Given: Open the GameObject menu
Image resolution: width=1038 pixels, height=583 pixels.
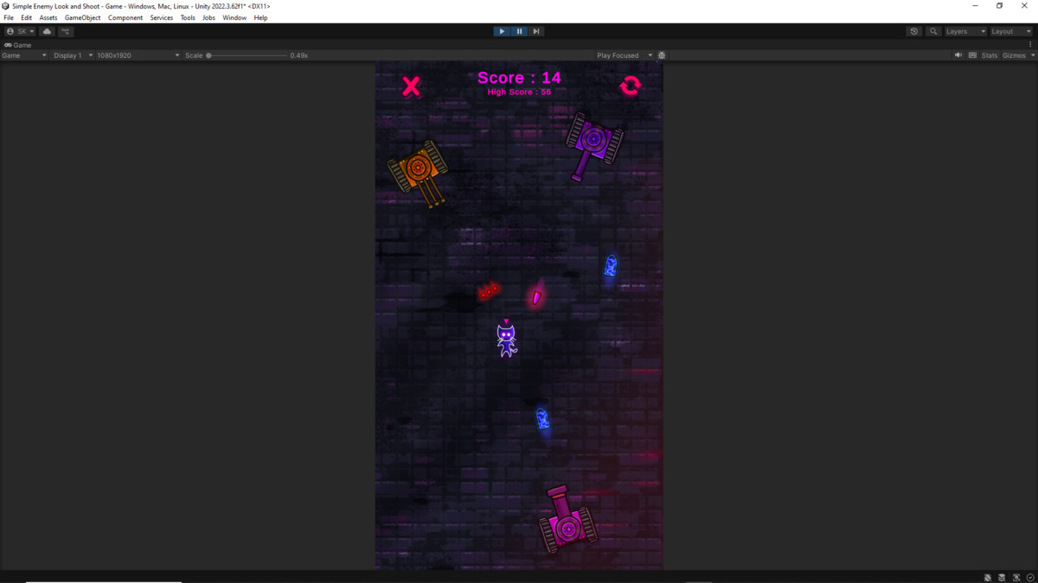Looking at the screenshot, I should click(x=82, y=17).
